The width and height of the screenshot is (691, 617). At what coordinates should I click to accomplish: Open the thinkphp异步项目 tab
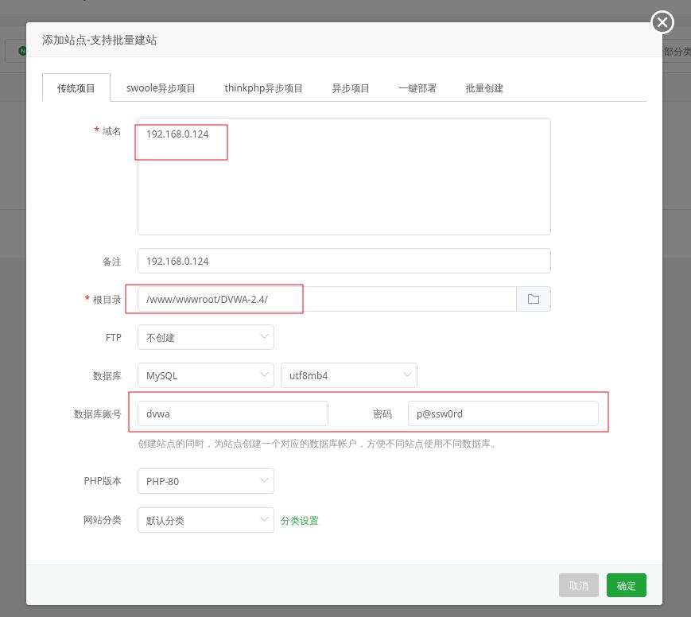[263, 88]
